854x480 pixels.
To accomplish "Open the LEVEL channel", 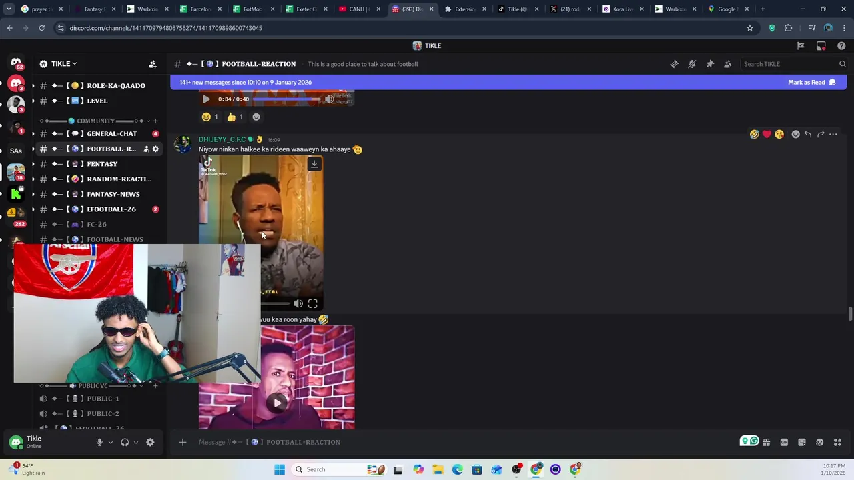I will (x=99, y=101).
